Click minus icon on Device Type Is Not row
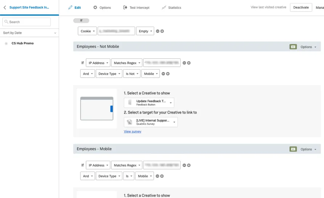 (163, 74)
